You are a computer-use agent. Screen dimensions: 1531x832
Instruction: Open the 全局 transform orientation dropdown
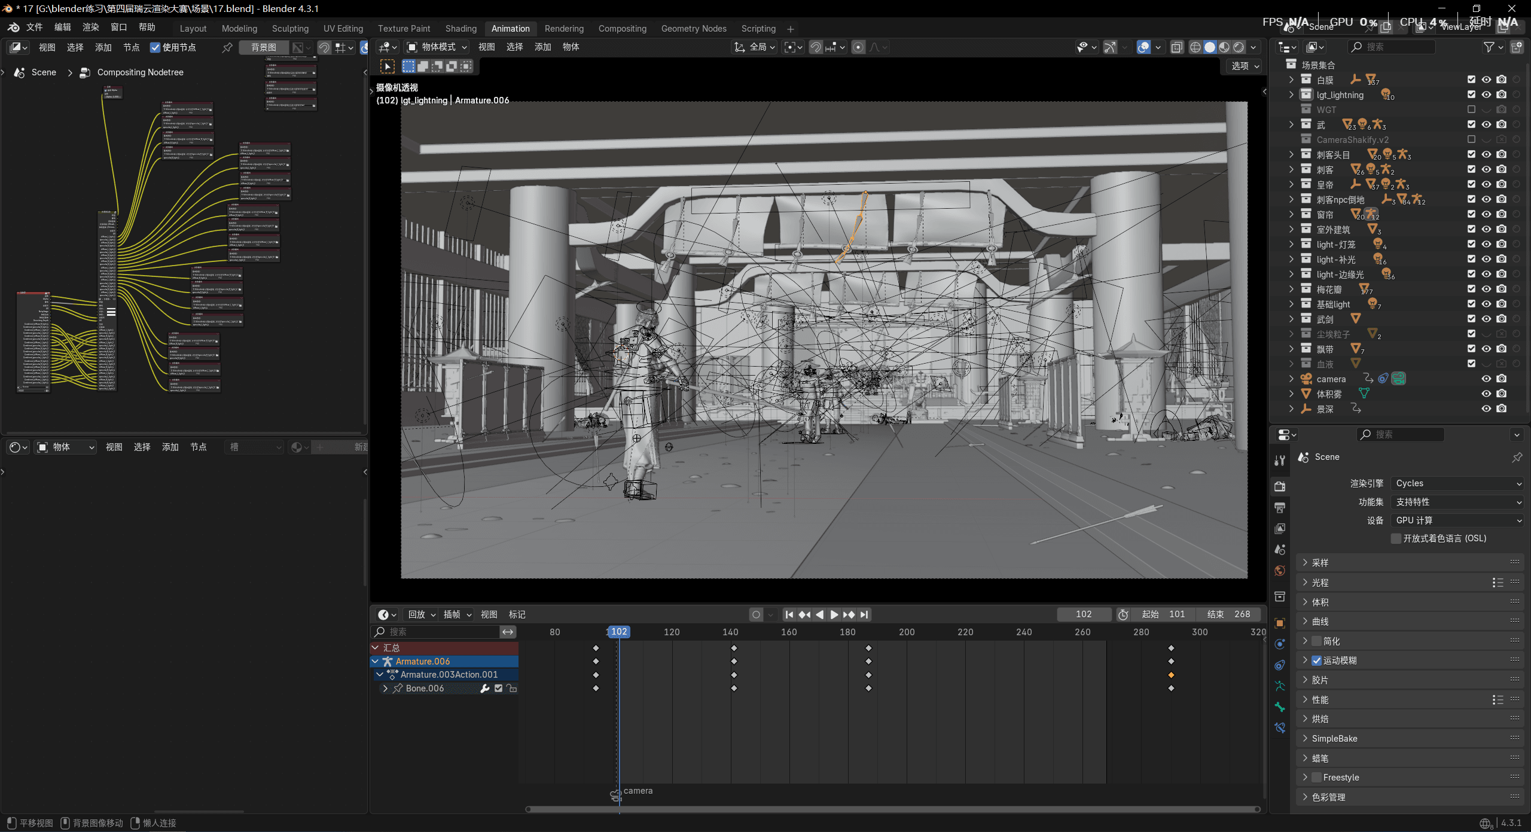coord(755,47)
